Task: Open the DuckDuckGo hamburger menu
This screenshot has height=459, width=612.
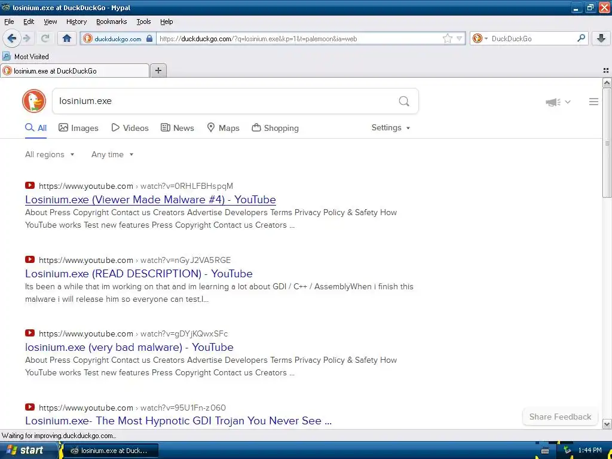Action: tap(593, 102)
